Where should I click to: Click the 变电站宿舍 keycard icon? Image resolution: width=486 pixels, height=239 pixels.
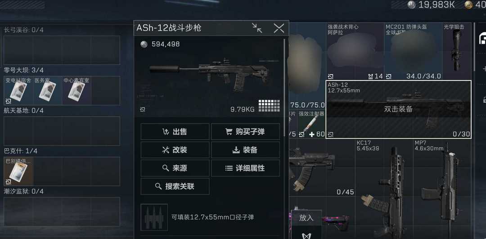coord(18,90)
